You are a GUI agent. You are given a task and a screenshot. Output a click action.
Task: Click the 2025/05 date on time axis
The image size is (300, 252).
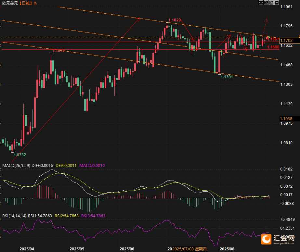pos(77,249)
